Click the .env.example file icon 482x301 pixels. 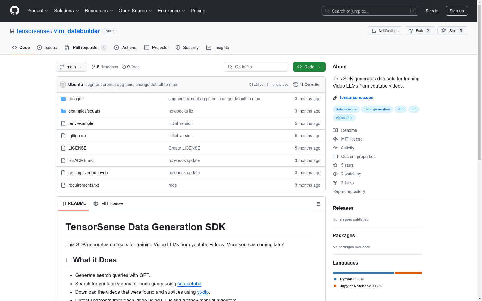(63, 123)
